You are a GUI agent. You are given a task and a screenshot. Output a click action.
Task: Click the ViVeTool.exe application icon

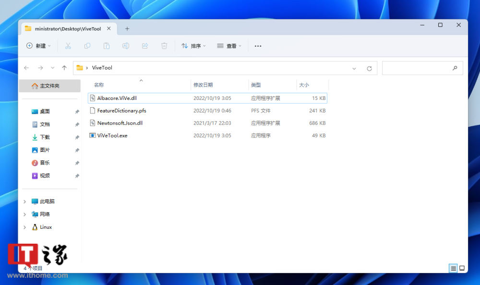pyautogui.click(x=93, y=136)
